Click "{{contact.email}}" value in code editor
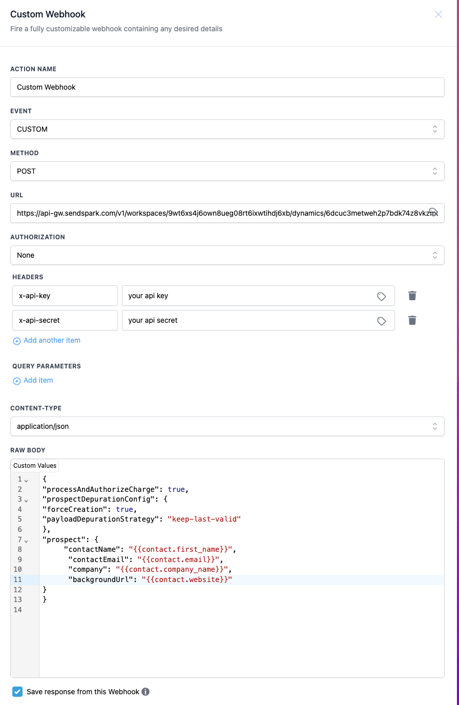Viewport: 459px width, 705px height. pyautogui.click(x=178, y=559)
